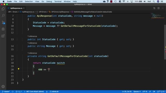Open the Code application menu
Image resolution: width=166 pixels, height=93 pixels.
tap(9, 1)
